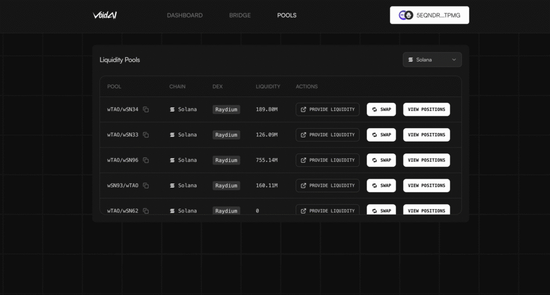View positions for wTAO/wSN96 pool
The height and width of the screenshot is (295, 550).
click(x=426, y=160)
